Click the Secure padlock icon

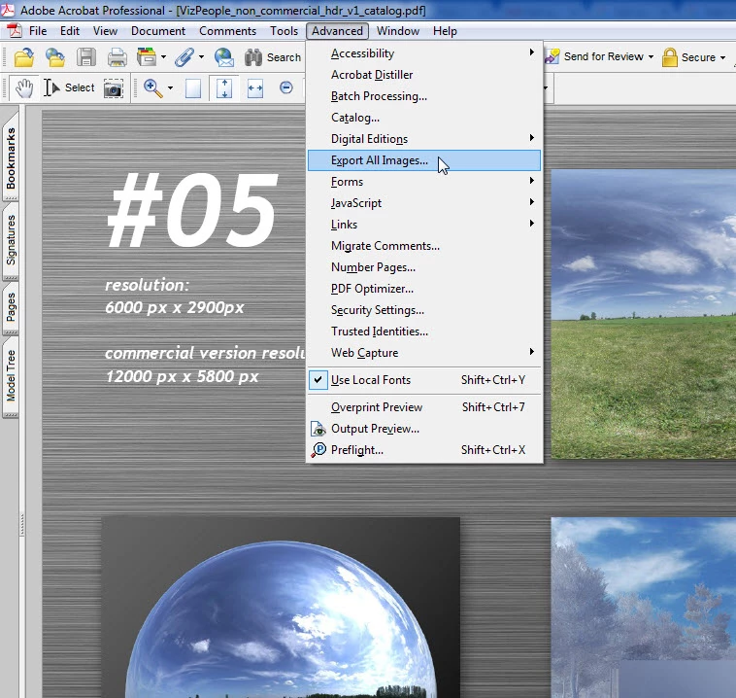click(669, 57)
